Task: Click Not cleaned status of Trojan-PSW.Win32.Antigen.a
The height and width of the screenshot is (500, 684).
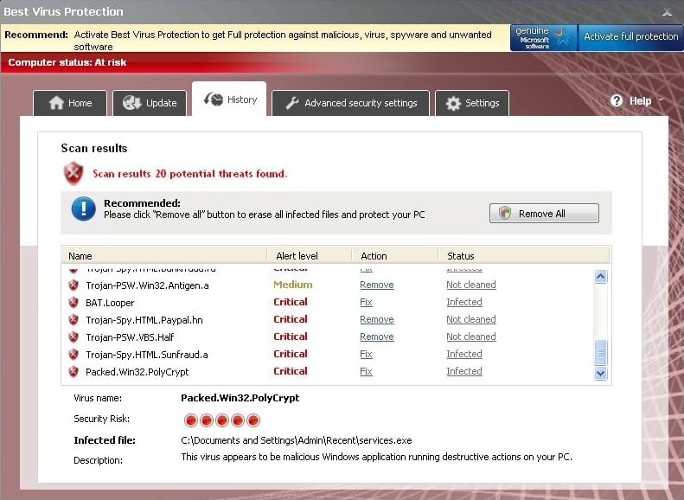Action: (471, 285)
